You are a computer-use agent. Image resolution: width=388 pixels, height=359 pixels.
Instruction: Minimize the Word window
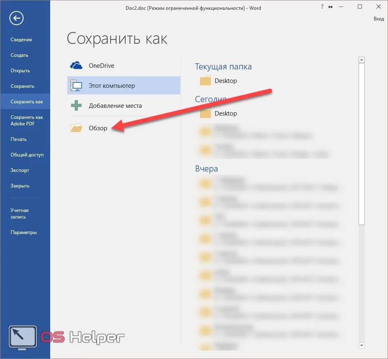341,7
